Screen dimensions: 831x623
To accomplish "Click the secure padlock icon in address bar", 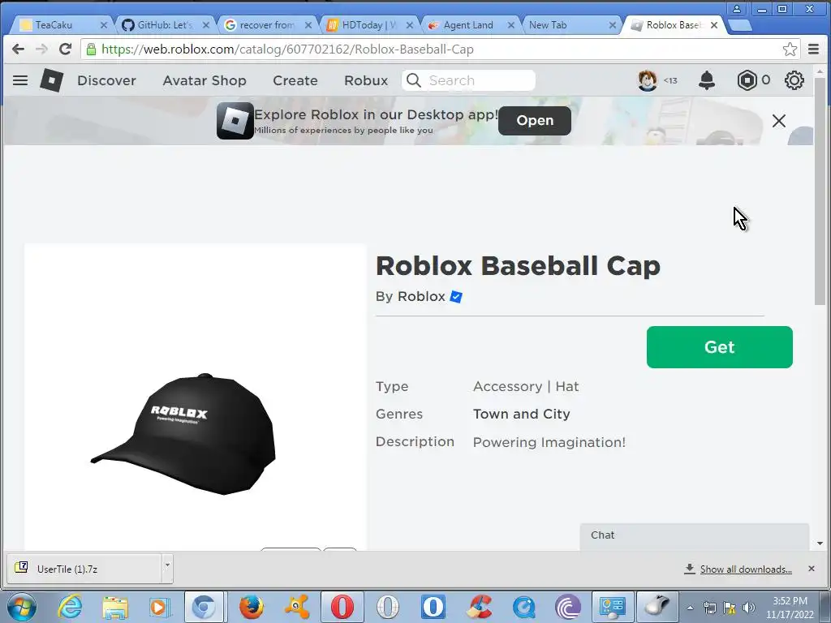I will pos(91,49).
